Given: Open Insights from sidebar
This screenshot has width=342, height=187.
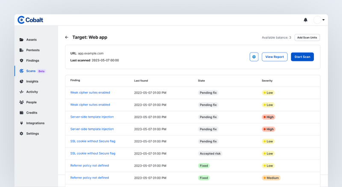Looking at the screenshot, I should click(x=32, y=81).
